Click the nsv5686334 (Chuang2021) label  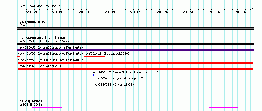[x=114, y=85]
